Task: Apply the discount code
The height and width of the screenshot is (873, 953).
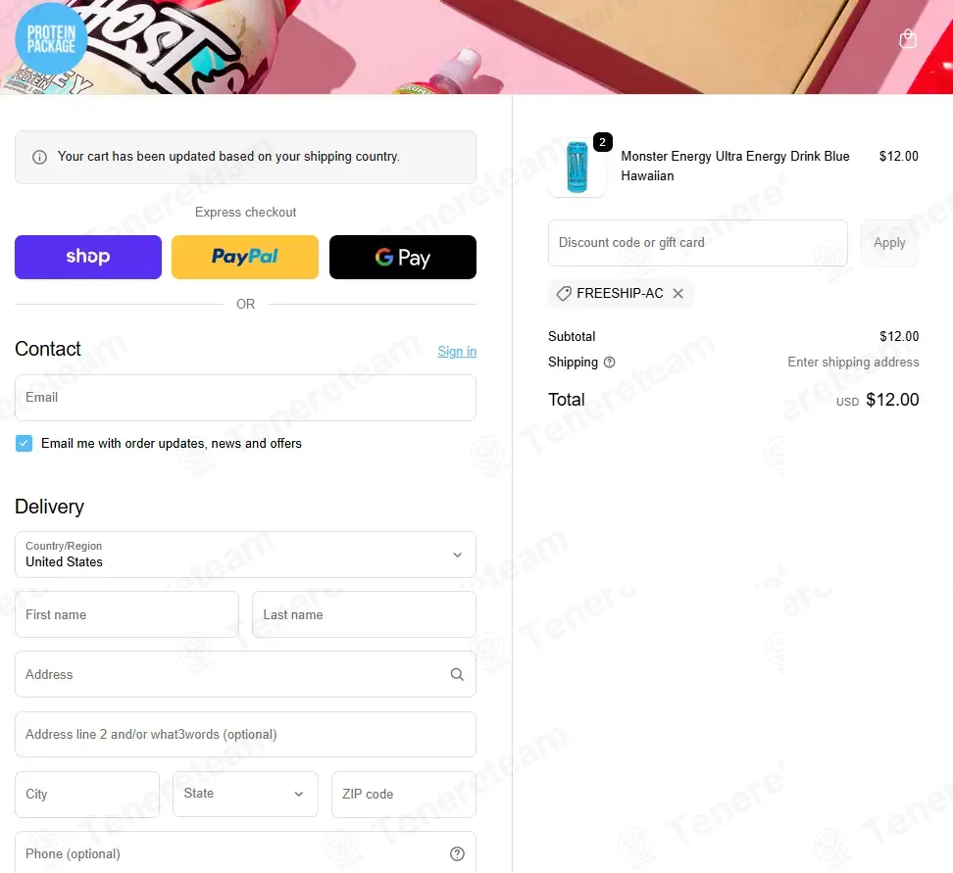Action: tap(889, 243)
